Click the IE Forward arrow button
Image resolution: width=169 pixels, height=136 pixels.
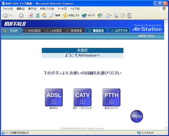coord(21,16)
